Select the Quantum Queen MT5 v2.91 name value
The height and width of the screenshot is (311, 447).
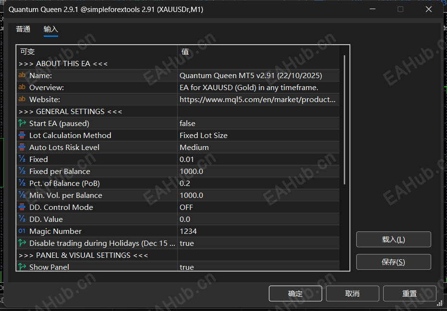(x=258, y=75)
